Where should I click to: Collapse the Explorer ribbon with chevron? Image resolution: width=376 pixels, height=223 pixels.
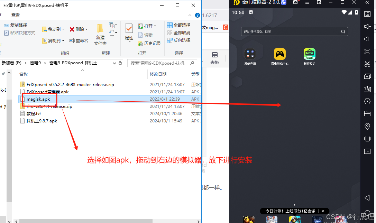pyautogui.click(x=190, y=15)
